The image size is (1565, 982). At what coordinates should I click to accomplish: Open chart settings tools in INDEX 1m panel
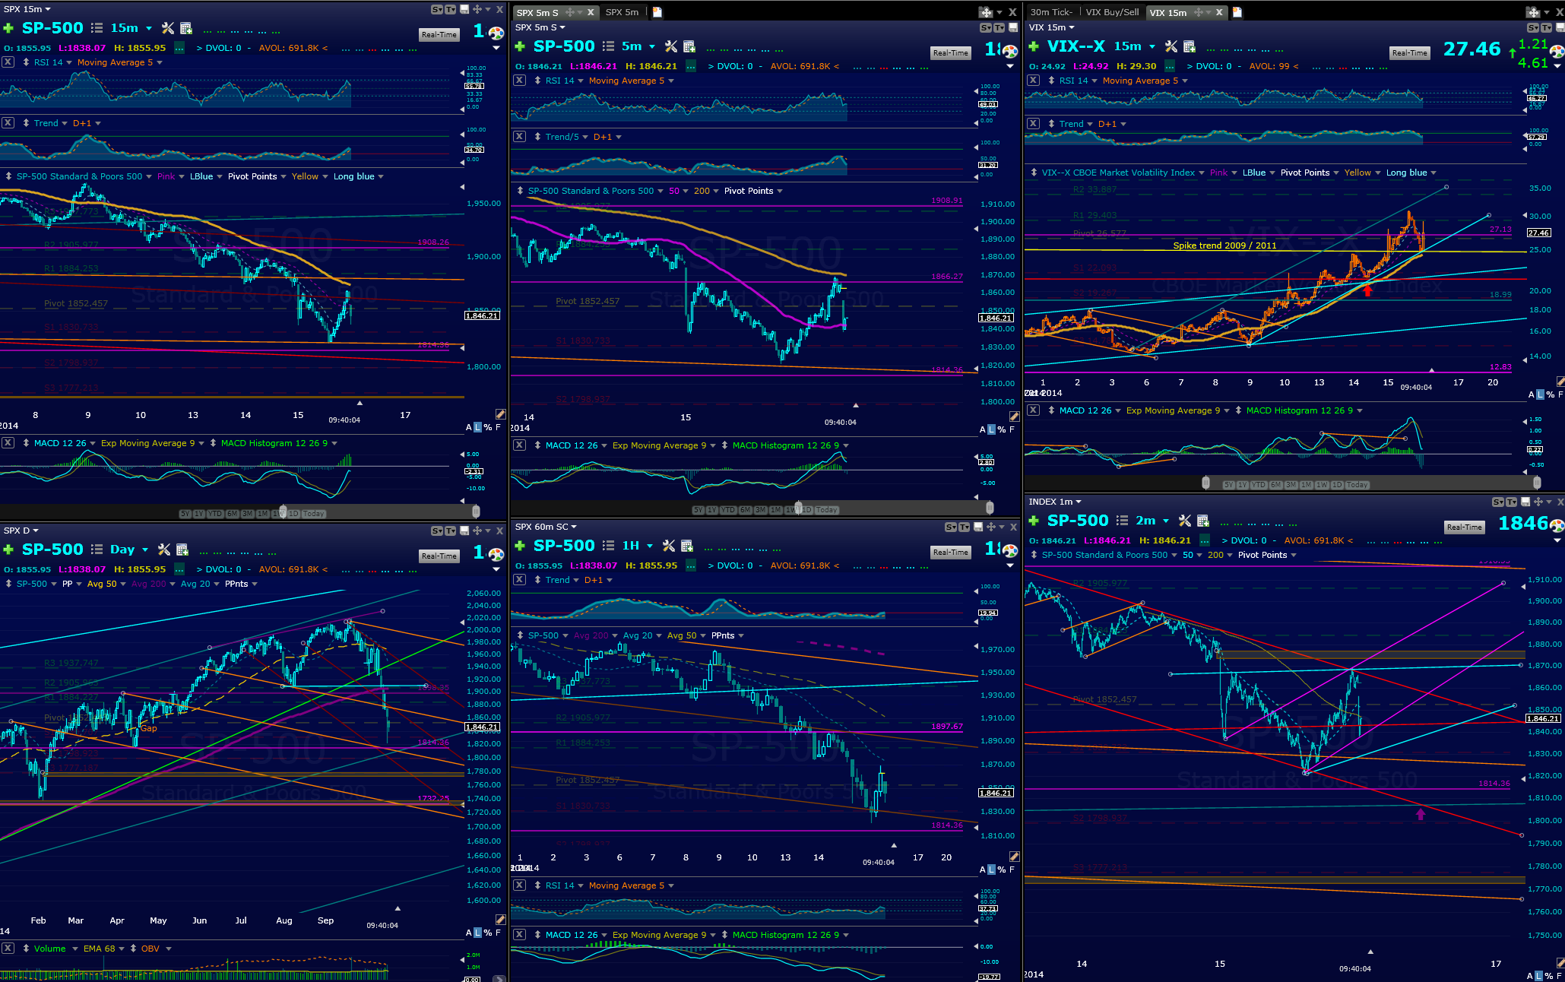[1184, 521]
